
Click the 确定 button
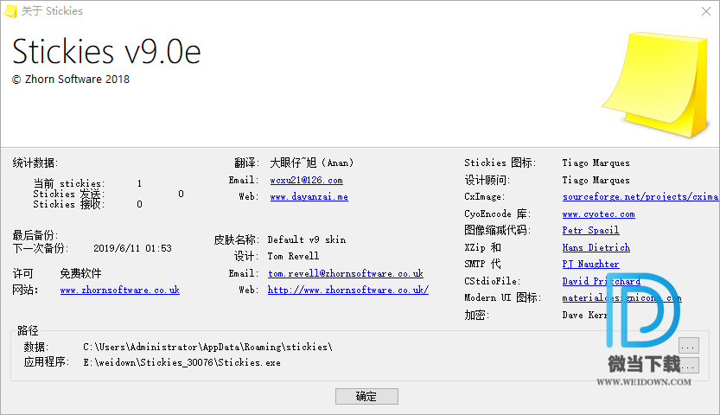366,396
